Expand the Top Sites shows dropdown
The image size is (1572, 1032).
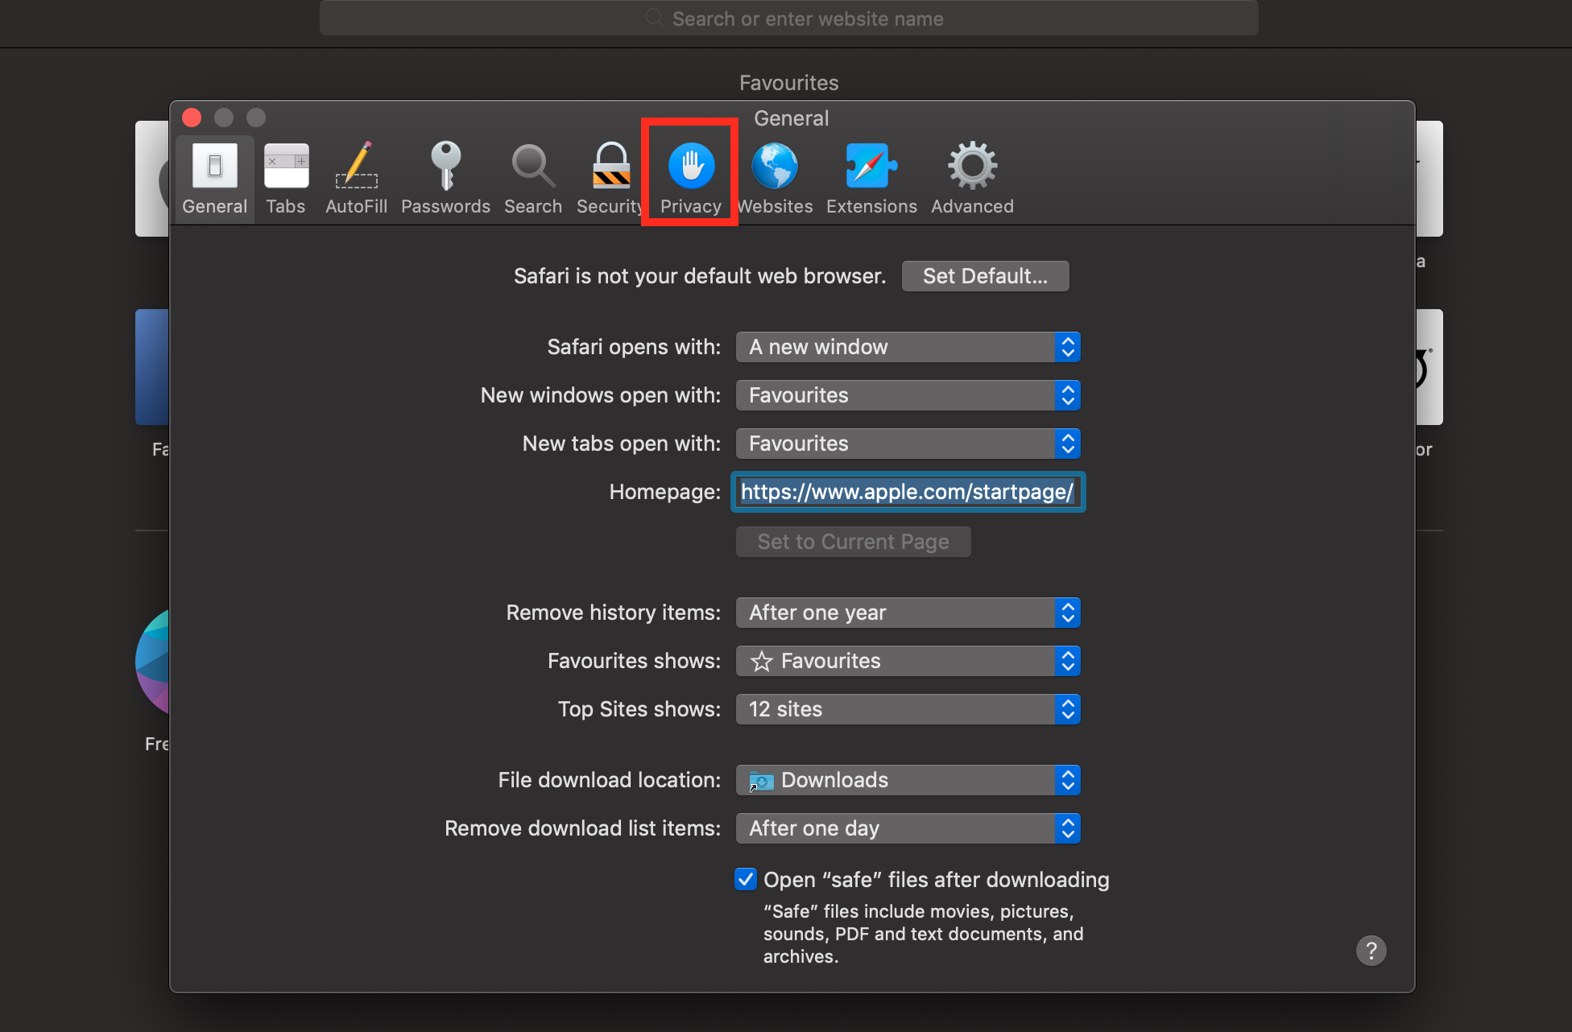[x=908, y=709]
